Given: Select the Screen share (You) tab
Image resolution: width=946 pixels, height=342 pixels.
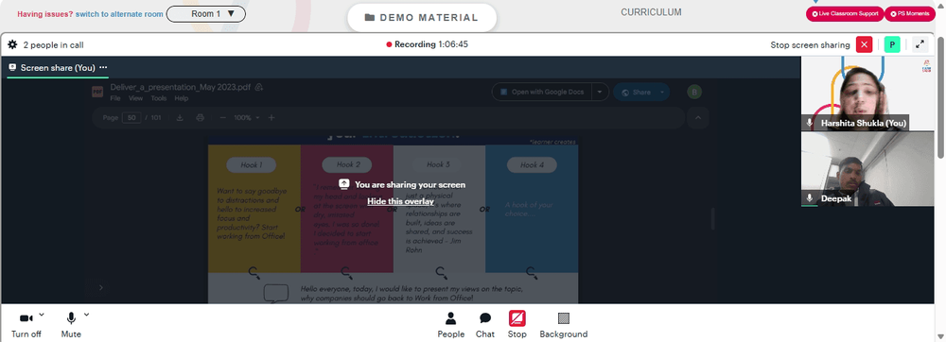Looking at the screenshot, I should click(x=58, y=67).
